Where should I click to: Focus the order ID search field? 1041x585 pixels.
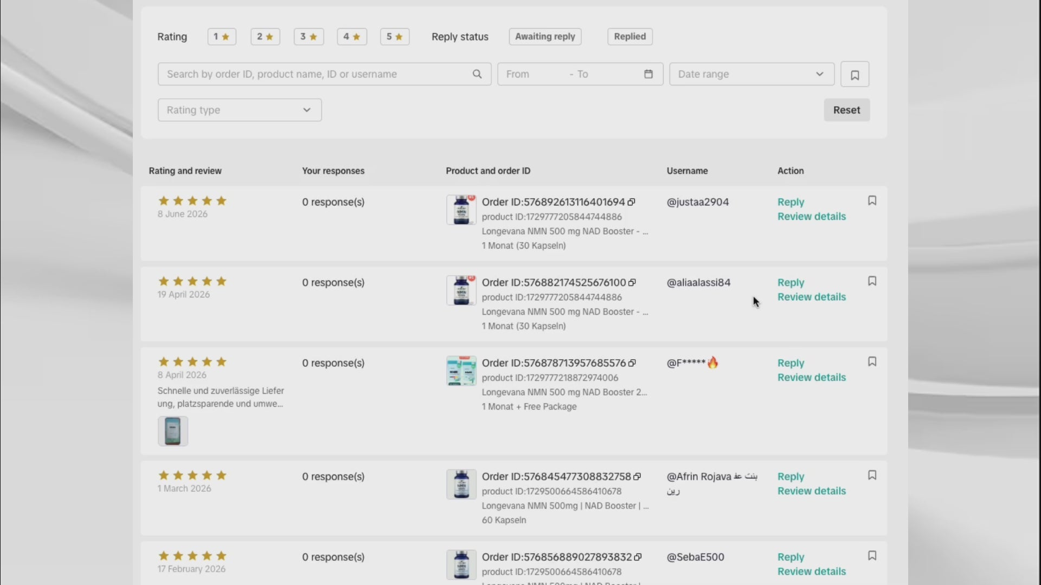click(324, 74)
